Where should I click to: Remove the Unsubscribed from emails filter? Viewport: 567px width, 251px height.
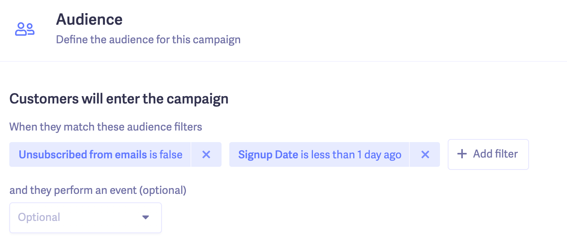point(206,155)
